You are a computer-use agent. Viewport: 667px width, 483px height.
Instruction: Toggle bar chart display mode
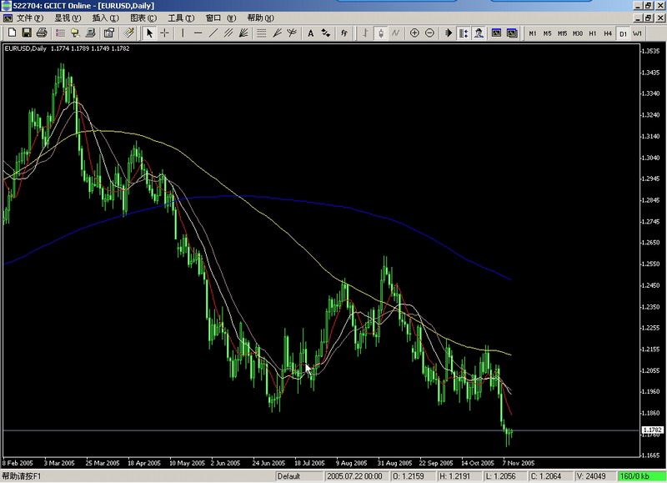point(364,33)
